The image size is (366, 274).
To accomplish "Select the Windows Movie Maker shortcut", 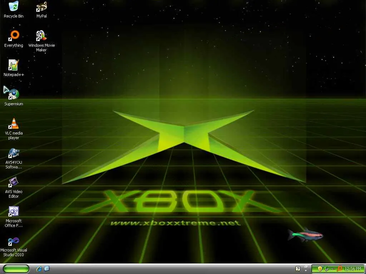I will [x=41, y=41].
